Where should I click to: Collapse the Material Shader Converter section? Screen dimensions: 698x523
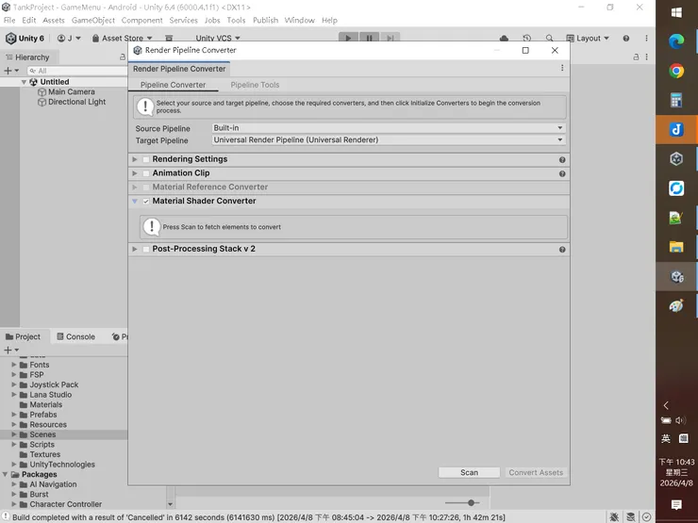point(135,202)
